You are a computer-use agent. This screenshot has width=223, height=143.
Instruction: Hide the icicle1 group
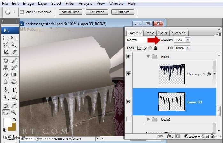(x=128, y=56)
